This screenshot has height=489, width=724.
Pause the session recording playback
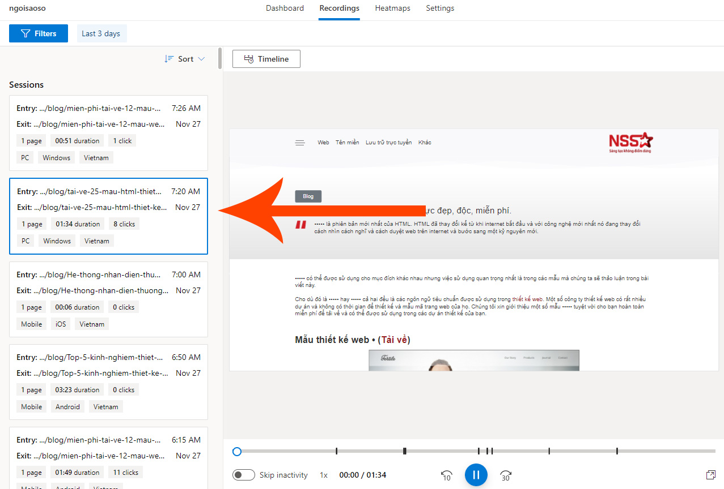coord(476,475)
